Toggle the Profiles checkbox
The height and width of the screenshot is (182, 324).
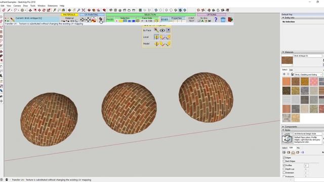(x=284, y=165)
